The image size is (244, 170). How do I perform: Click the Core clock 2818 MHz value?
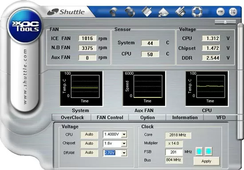(x=178, y=135)
